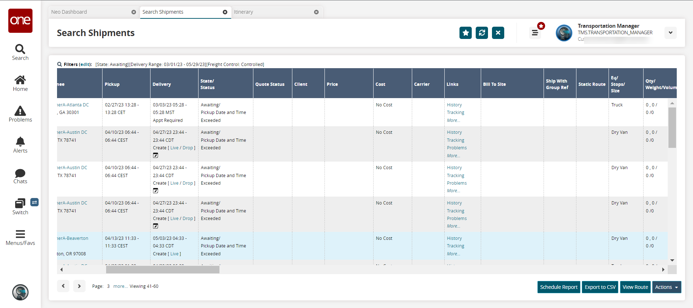The width and height of the screenshot is (693, 308).
Task: Click appointment edit icon in second Austin row
Action: coord(156,191)
